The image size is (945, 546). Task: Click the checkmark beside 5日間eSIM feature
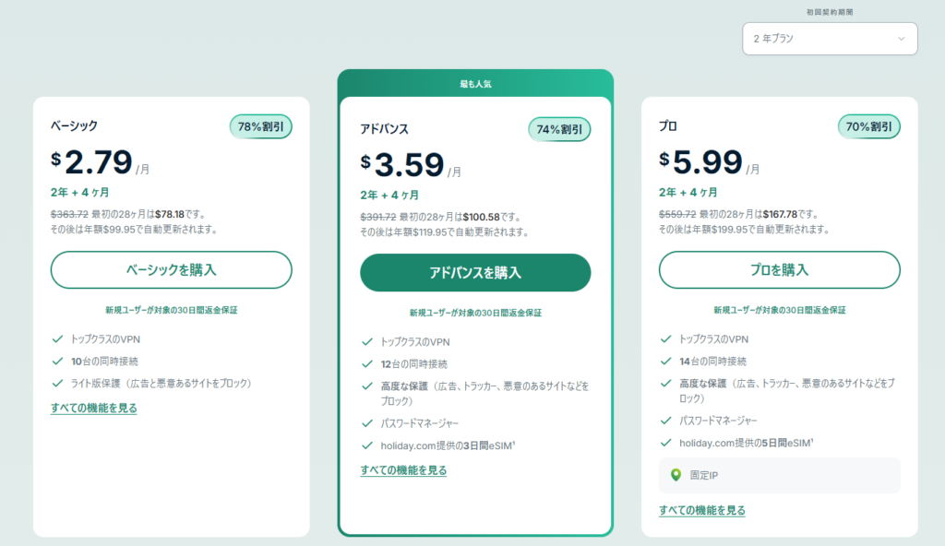tap(665, 444)
